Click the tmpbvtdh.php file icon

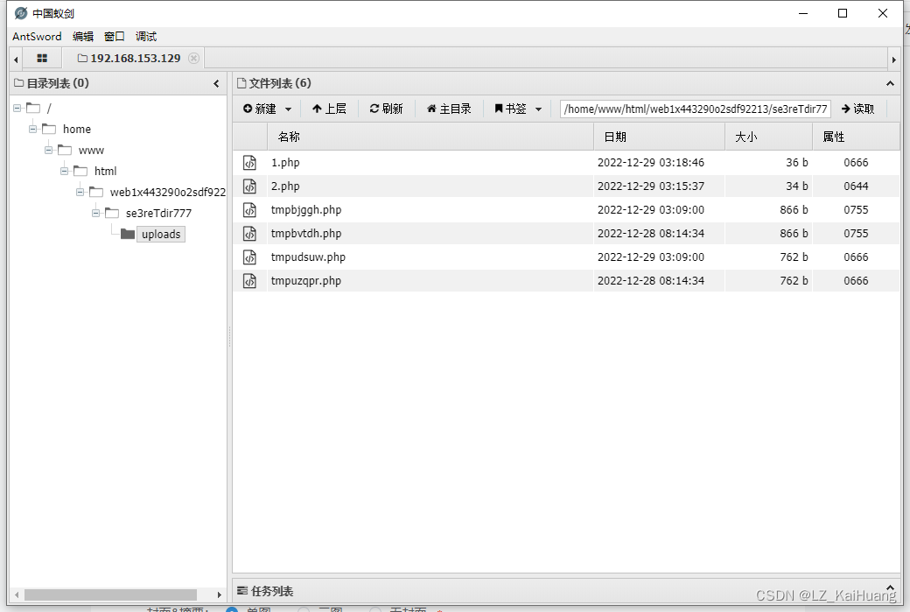[x=249, y=234]
